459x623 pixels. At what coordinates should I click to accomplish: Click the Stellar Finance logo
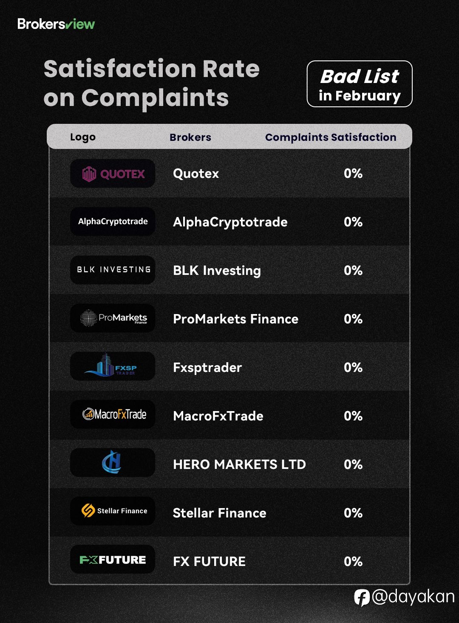click(x=113, y=511)
